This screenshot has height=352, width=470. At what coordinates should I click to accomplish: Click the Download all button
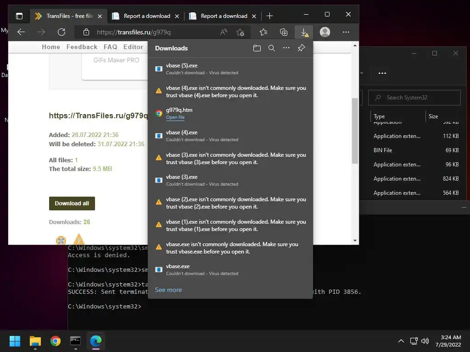click(x=72, y=203)
